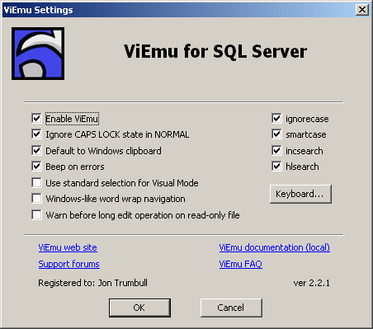Click the ViEmu logo image
The image size is (373, 329).
tap(38, 54)
